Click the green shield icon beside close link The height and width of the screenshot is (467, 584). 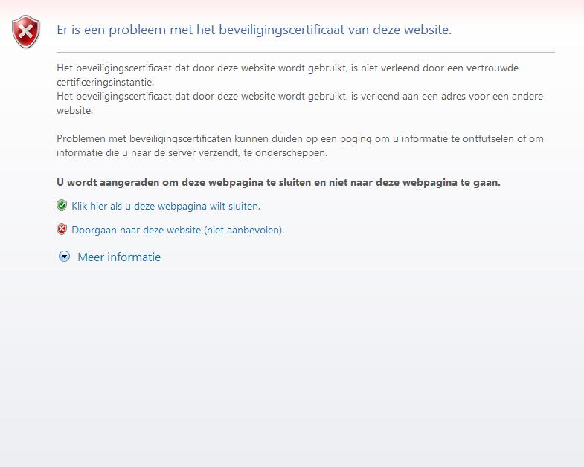point(62,206)
